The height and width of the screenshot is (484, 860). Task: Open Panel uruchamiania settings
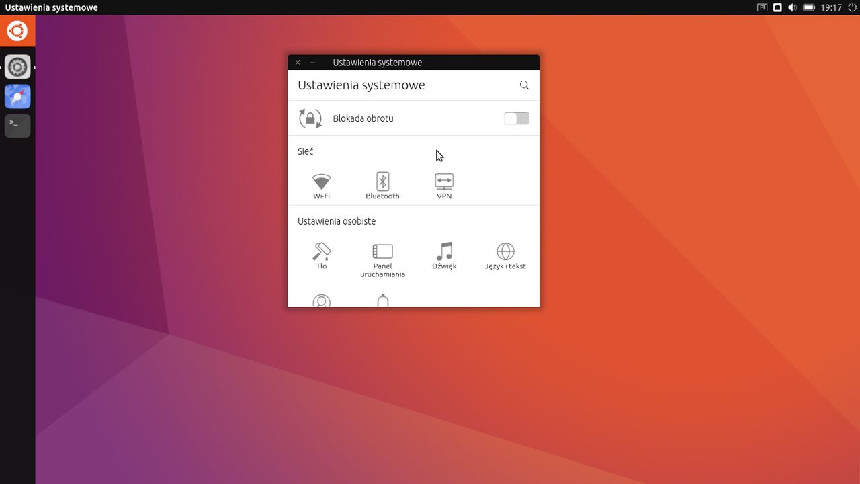[382, 260]
